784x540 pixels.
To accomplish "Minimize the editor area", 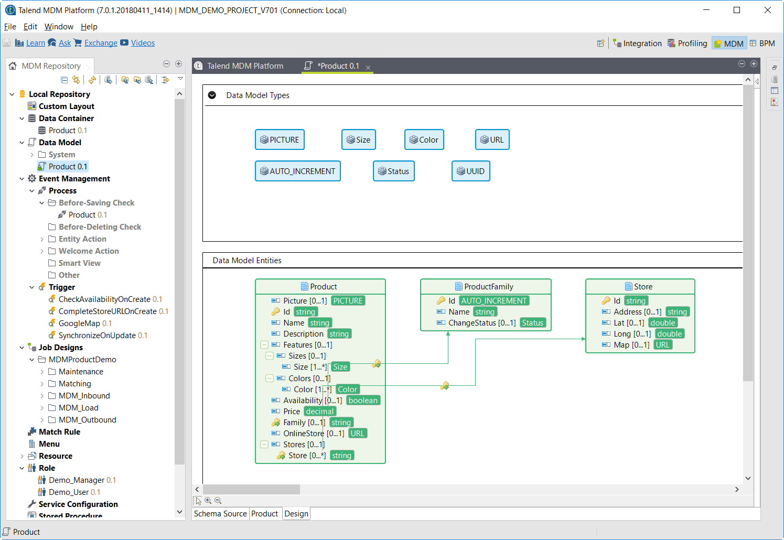I will click(742, 64).
